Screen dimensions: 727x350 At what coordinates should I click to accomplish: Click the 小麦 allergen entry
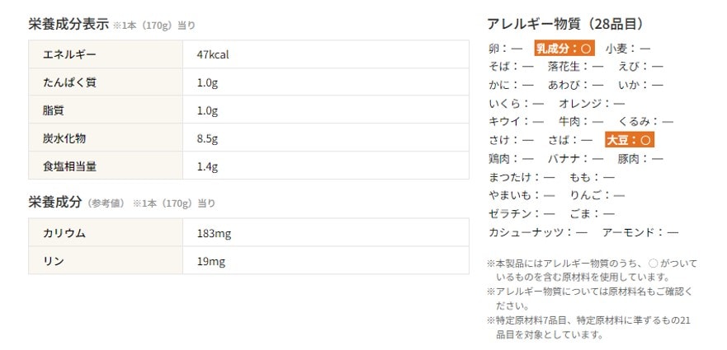click(x=628, y=49)
